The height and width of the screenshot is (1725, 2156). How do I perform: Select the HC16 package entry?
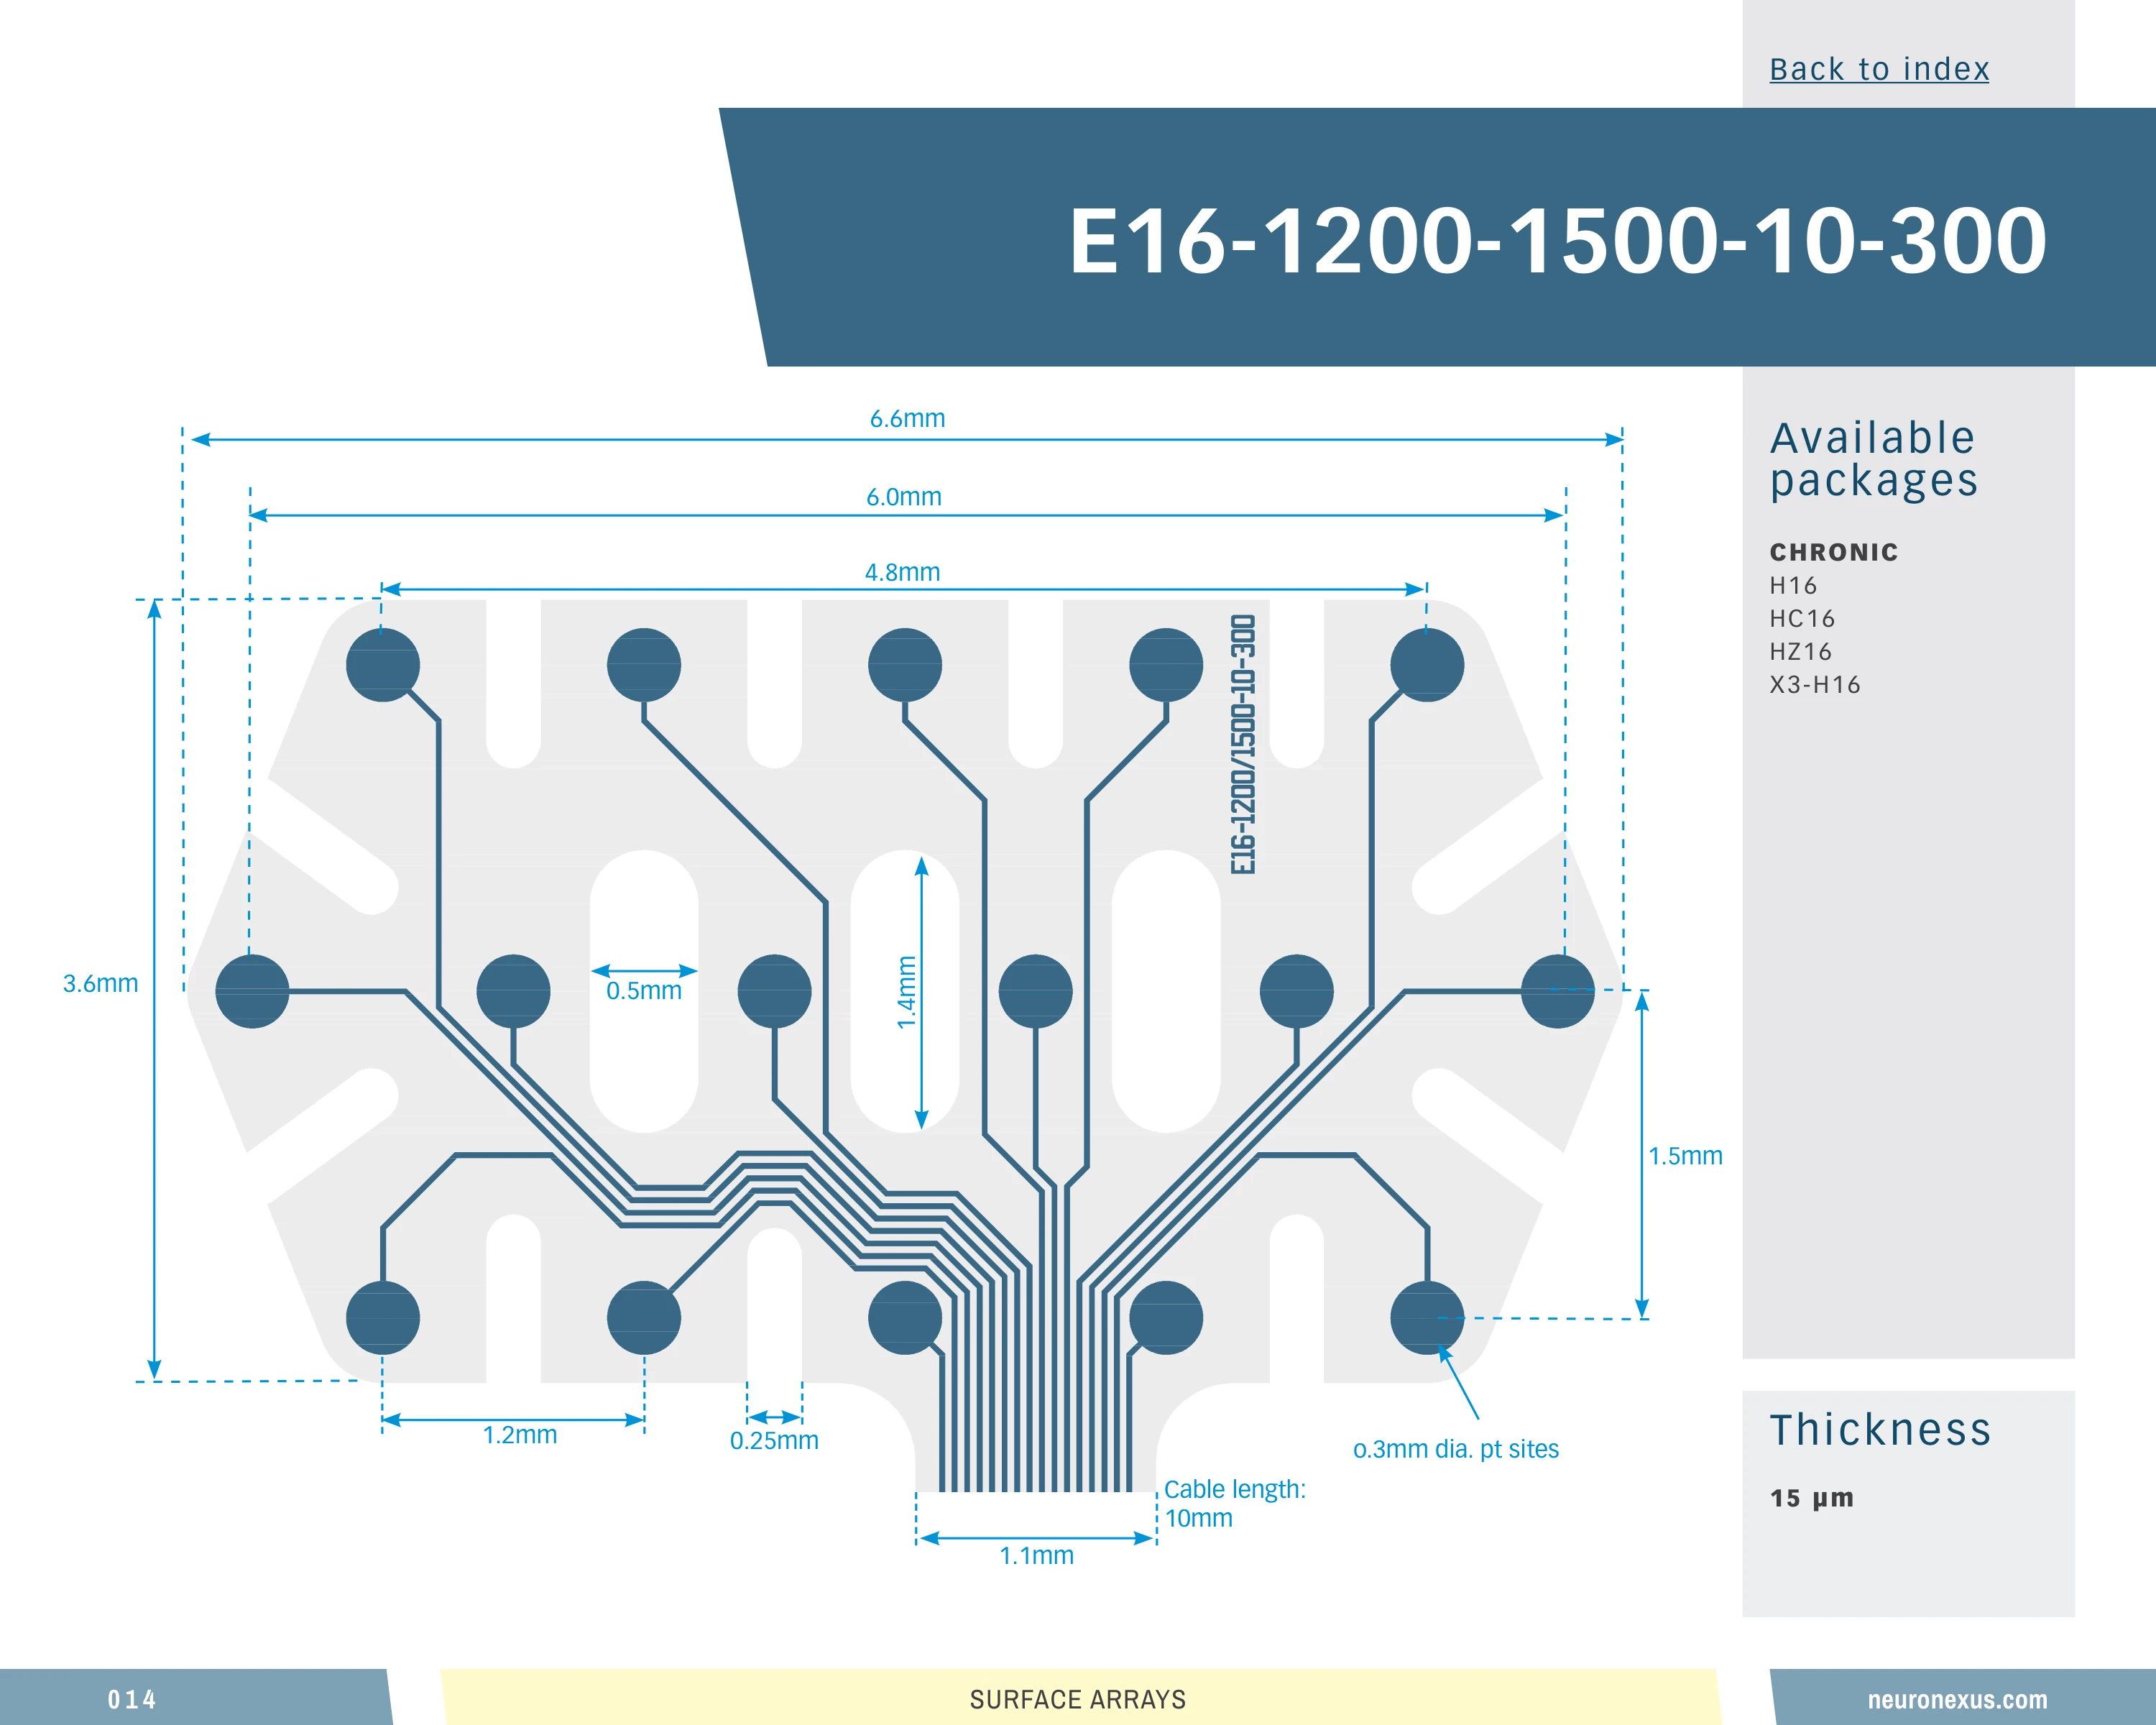coord(1802,618)
